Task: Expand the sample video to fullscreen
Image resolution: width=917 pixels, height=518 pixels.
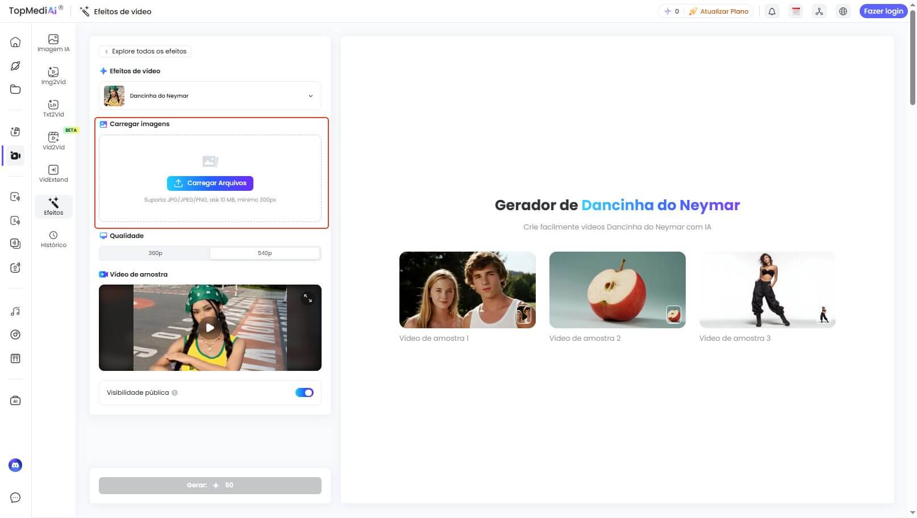Action: [309, 298]
